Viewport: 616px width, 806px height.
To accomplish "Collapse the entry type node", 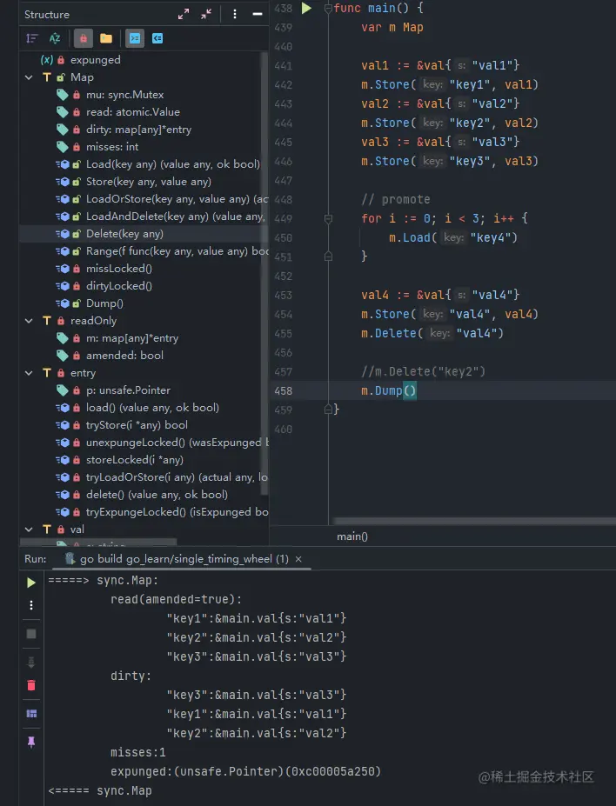I will pyautogui.click(x=29, y=373).
